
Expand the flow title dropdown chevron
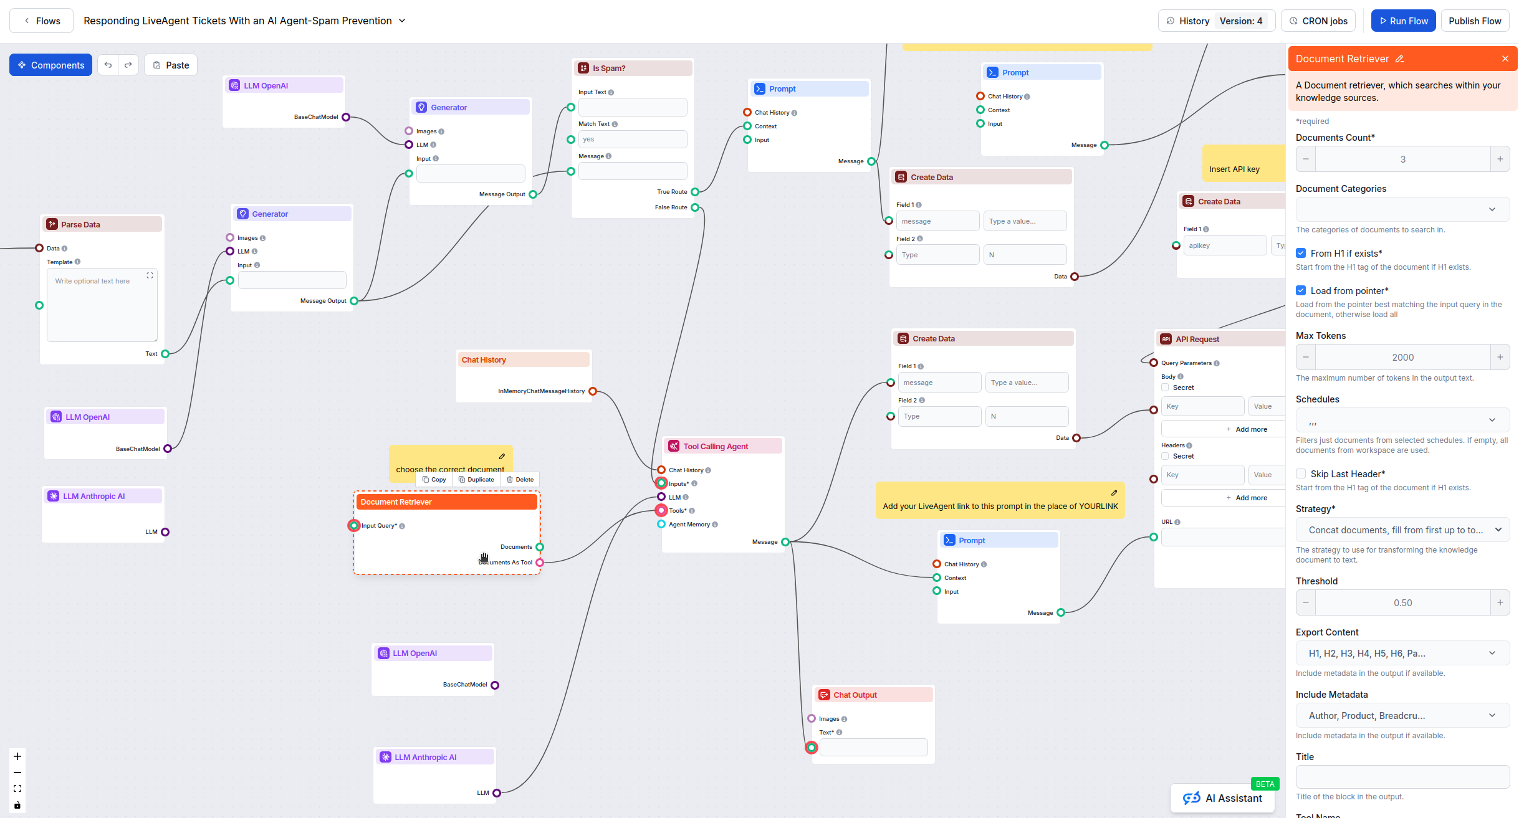pyautogui.click(x=402, y=21)
